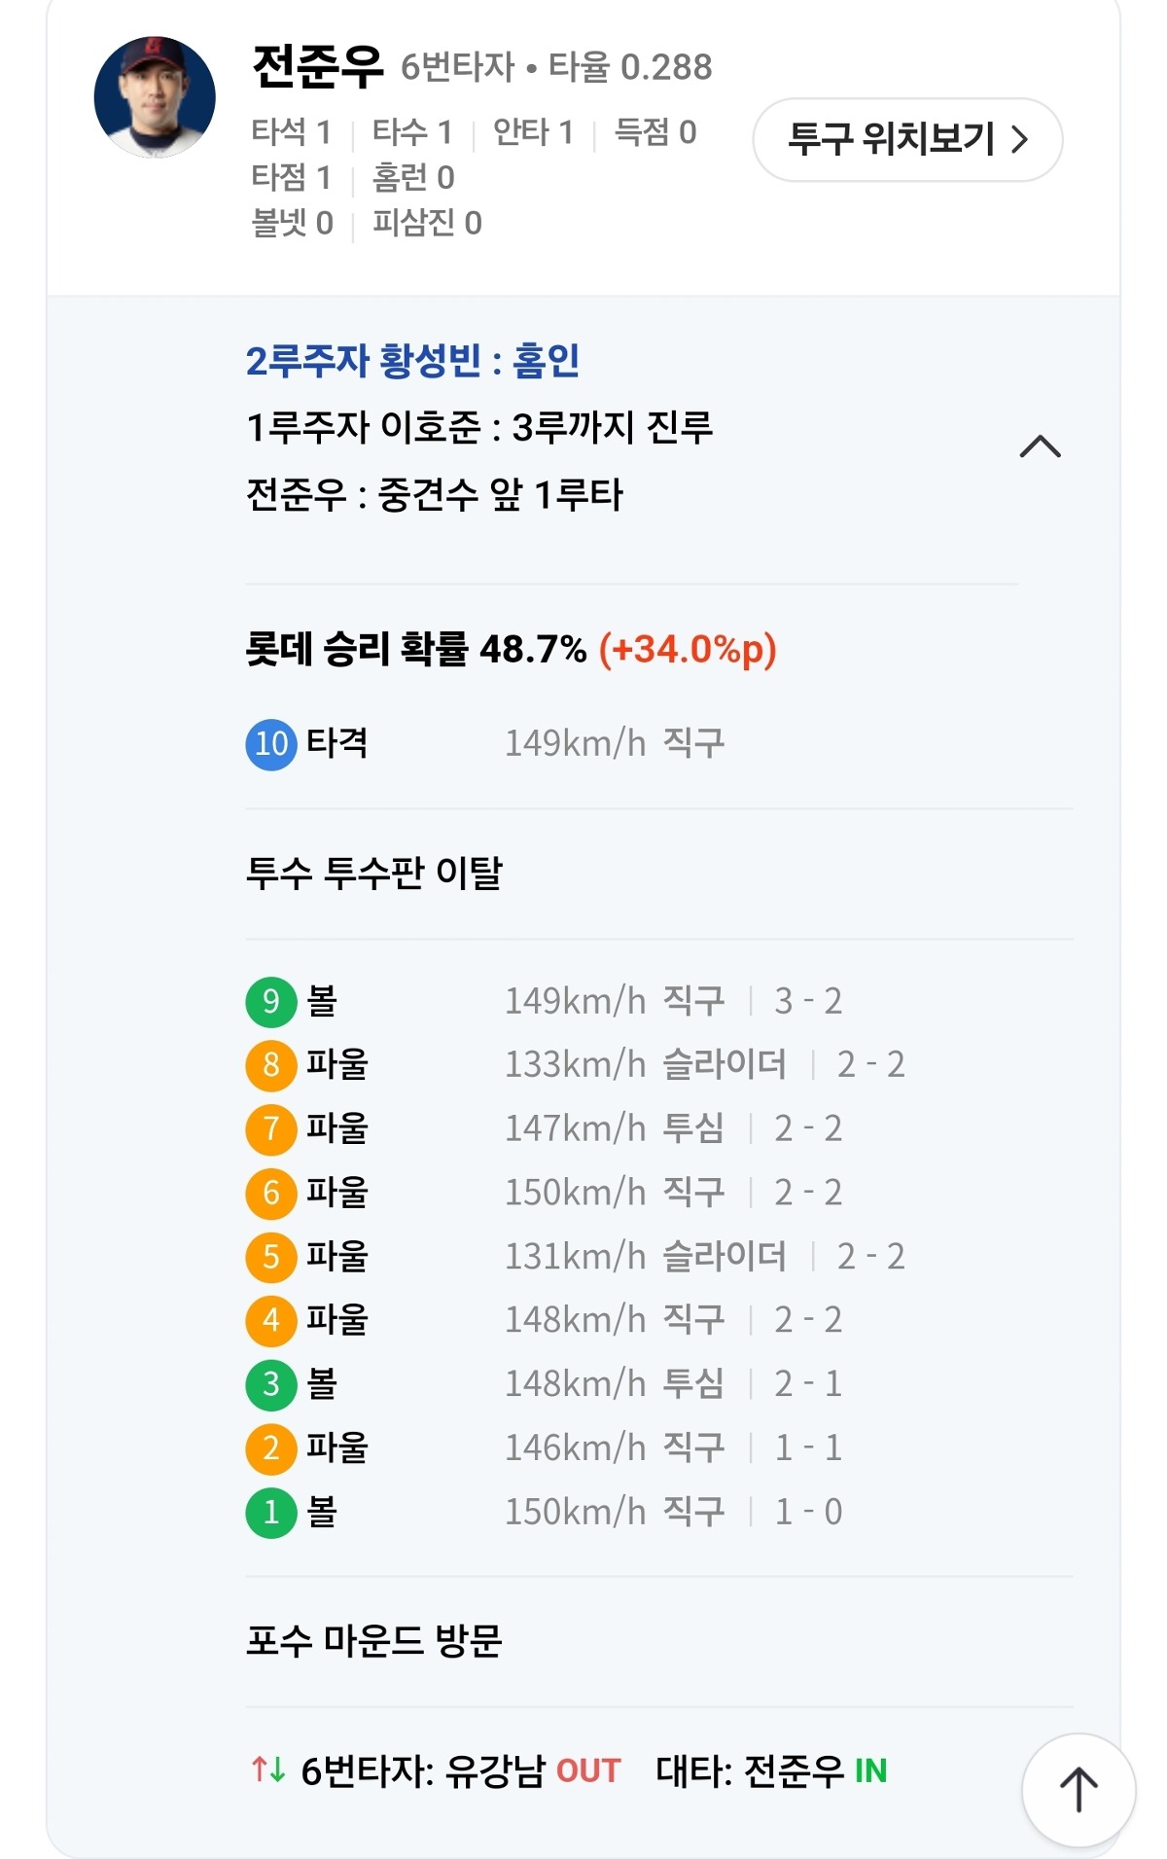Image resolution: width=1167 pixels, height=1859 pixels.
Task: Open 투구 위치보기 pitch location view
Action: tap(906, 139)
